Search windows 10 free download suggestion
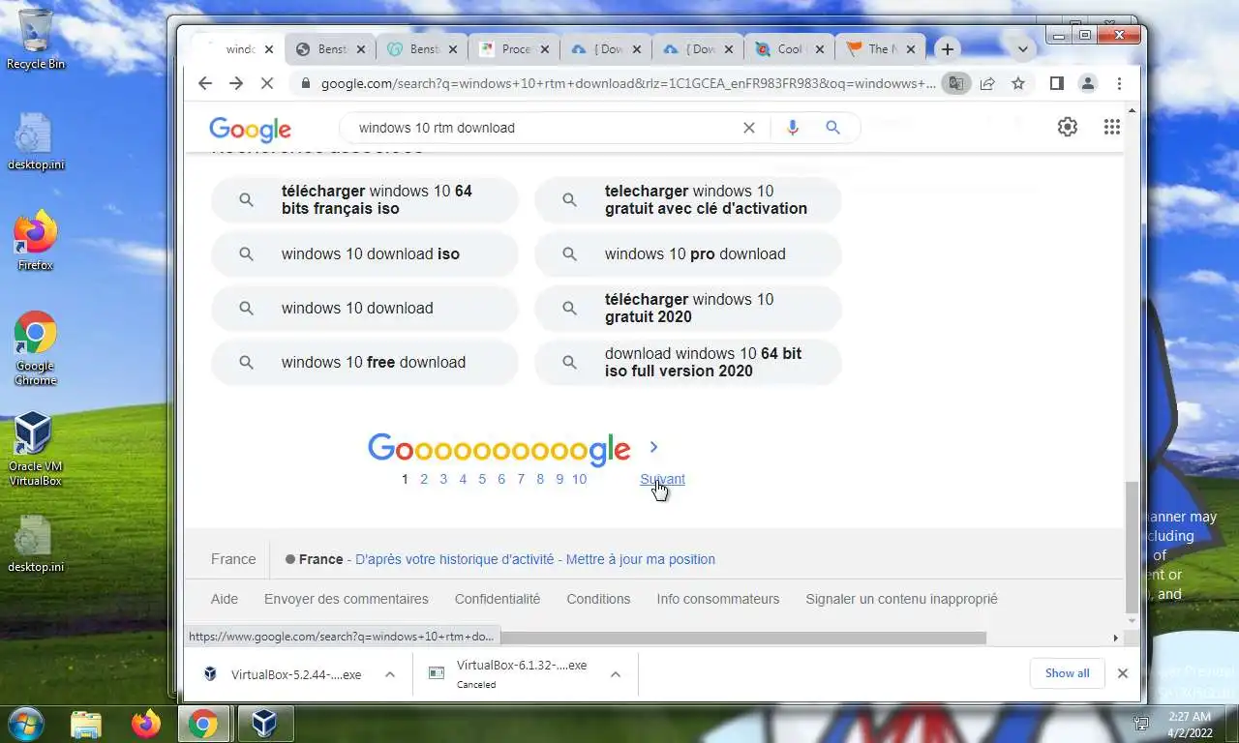Viewport: 1239px width, 743px height. (365, 362)
